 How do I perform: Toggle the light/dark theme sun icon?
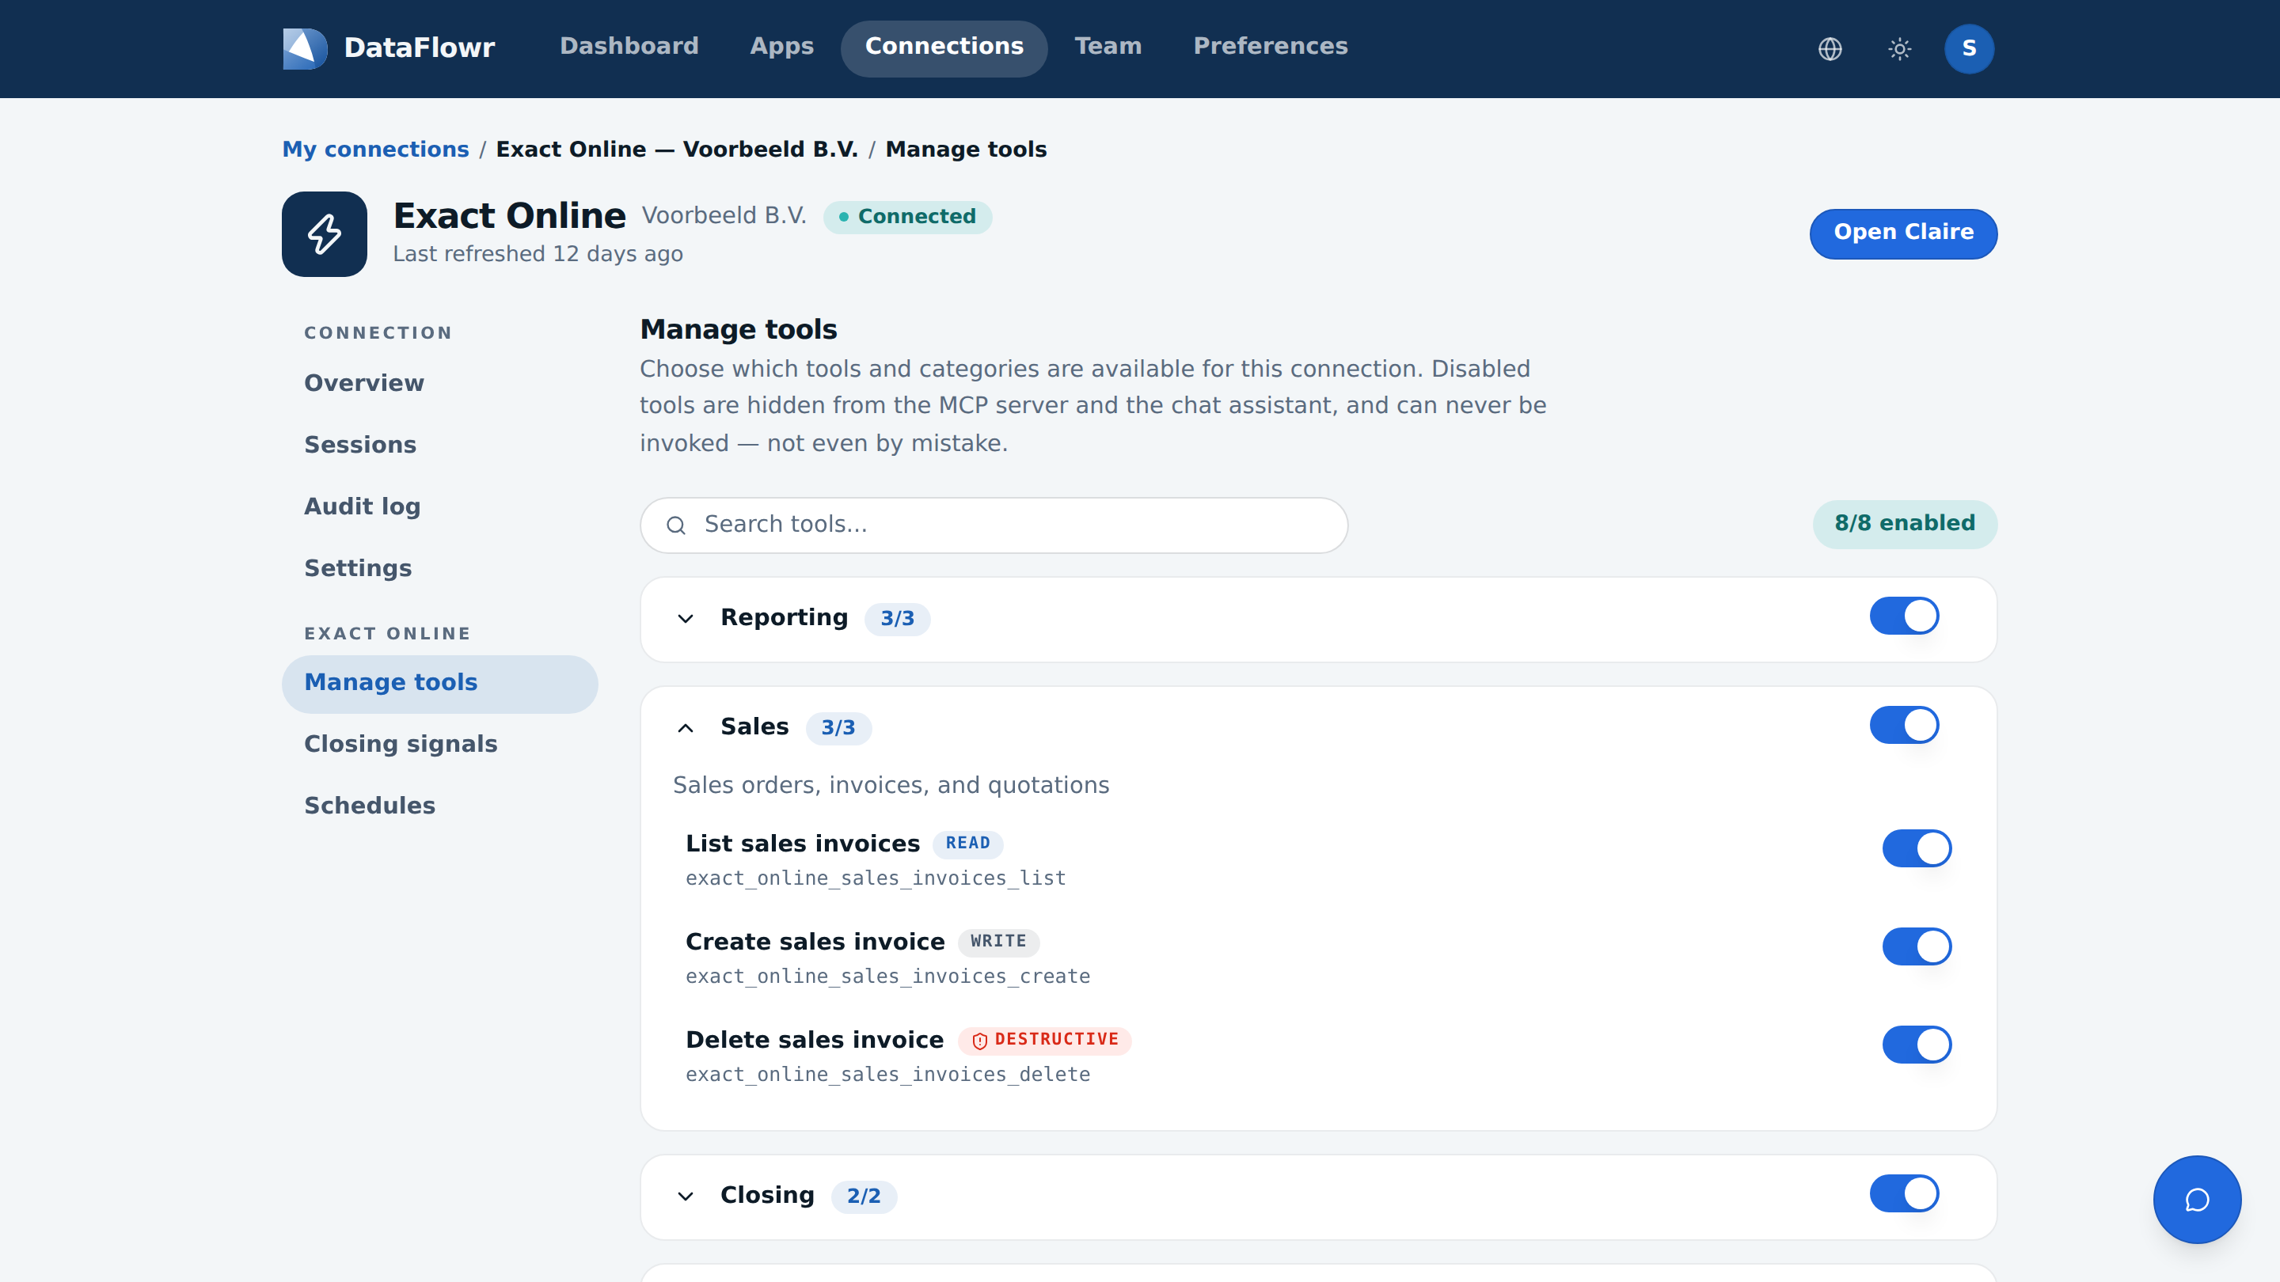1899,48
